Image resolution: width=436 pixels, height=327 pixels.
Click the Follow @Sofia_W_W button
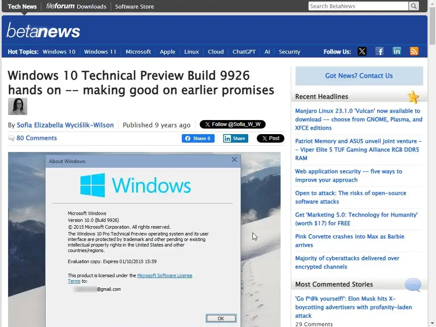point(233,124)
